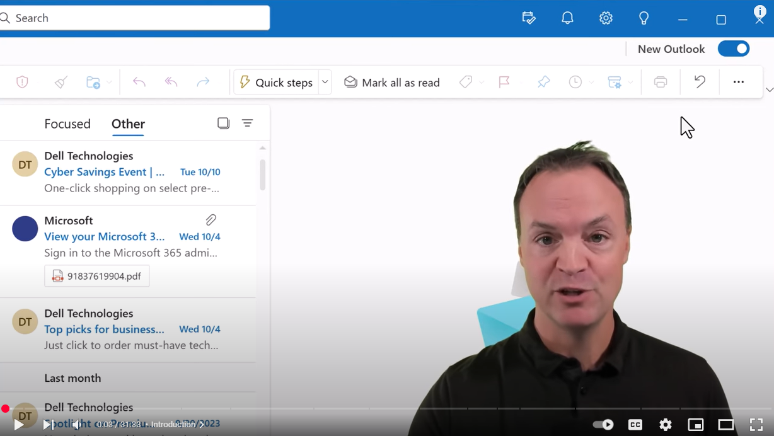The image size is (774, 436).
Task: Enter fullscreen on the video
Action: pyautogui.click(x=756, y=425)
